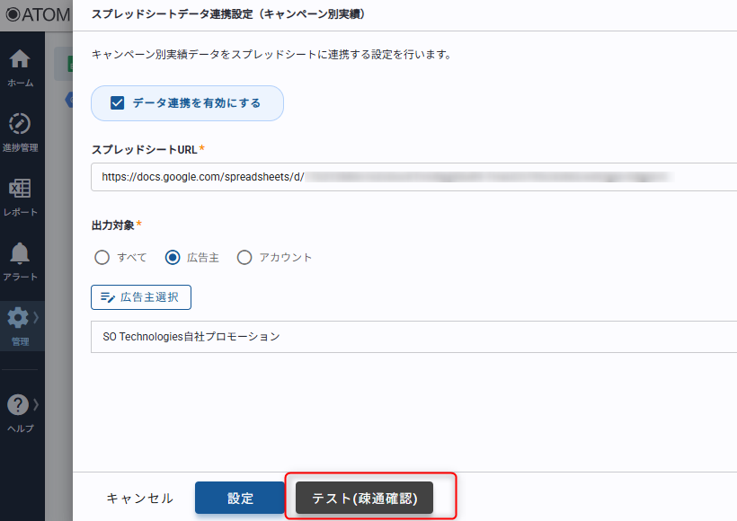This screenshot has height=521, width=737.
Task: Click the ヘルプ question mark icon
Action: [18, 405]
